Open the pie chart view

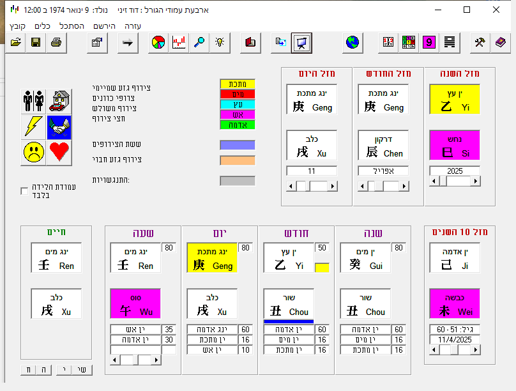click(158, 43)
